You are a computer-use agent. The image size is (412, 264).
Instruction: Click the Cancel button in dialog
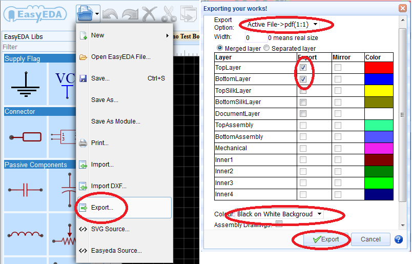(370, 239)
